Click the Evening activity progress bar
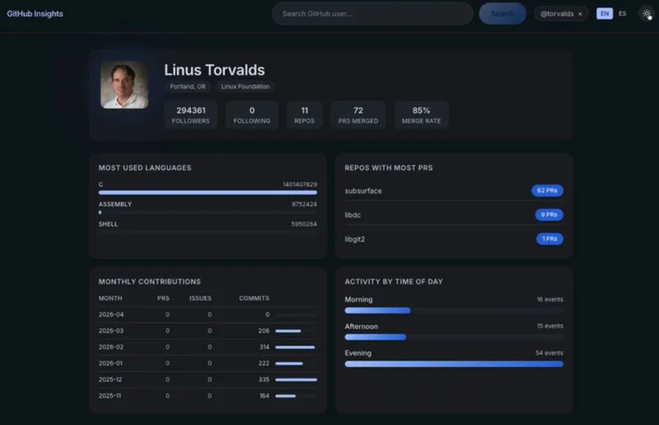The height and width of the screenshot is (425, 659). click(454, 364)
